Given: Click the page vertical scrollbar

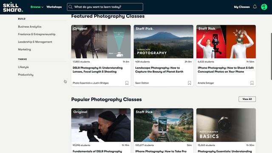Looking at the screenshot, I should 271,57.
